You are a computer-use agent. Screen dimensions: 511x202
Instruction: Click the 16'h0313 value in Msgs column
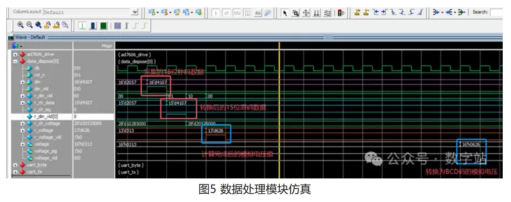coord(82,144)
